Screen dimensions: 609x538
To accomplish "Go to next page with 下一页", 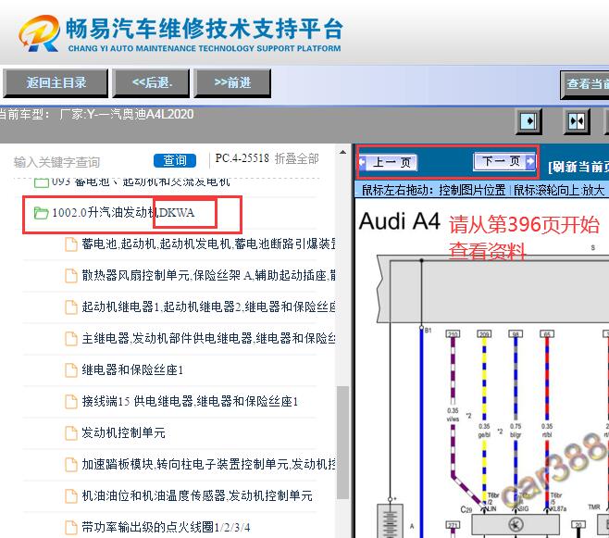I will (x=504, y=161).
